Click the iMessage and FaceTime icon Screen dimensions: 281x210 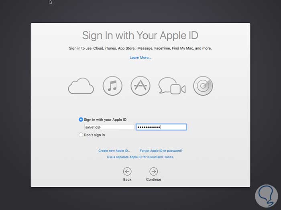coord(172,86)
